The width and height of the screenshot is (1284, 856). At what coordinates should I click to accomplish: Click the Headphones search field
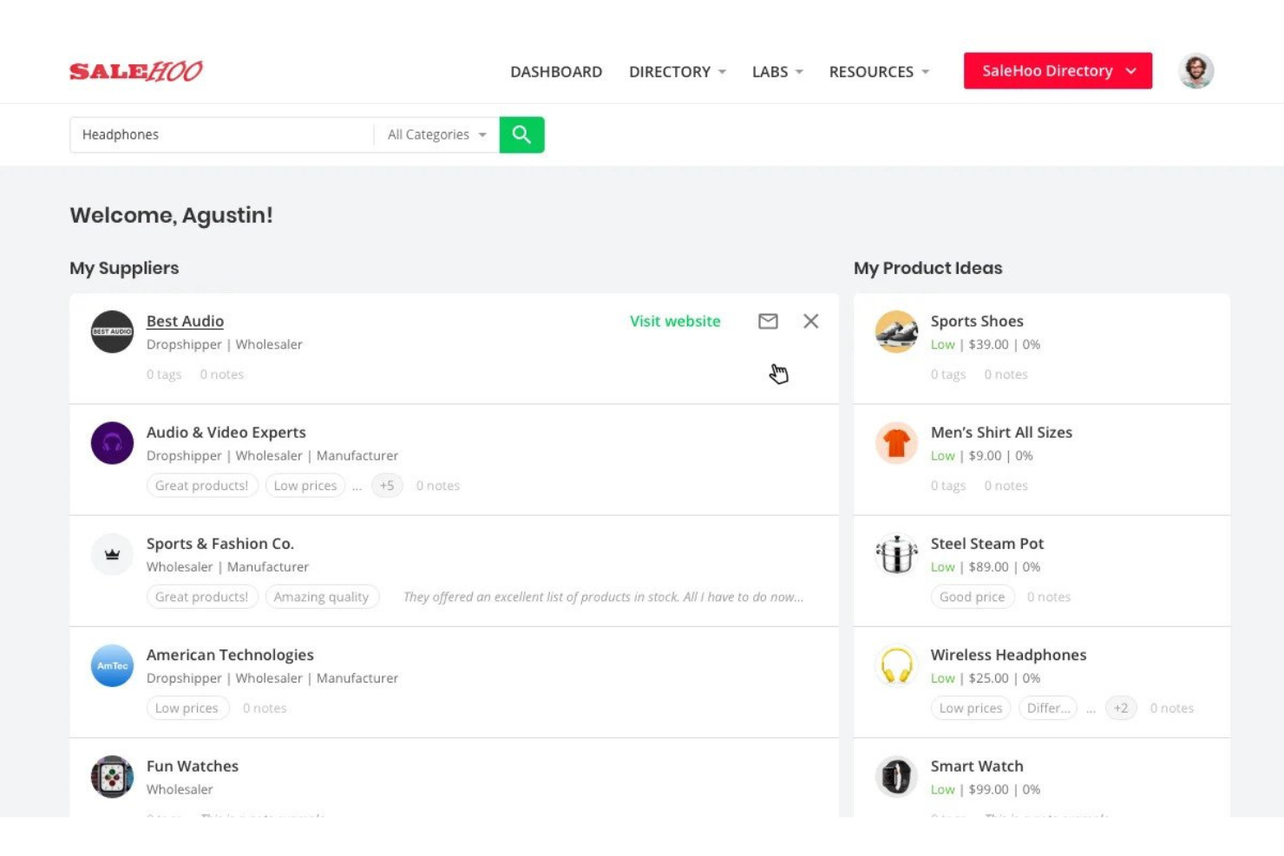(x=222, y=134)
